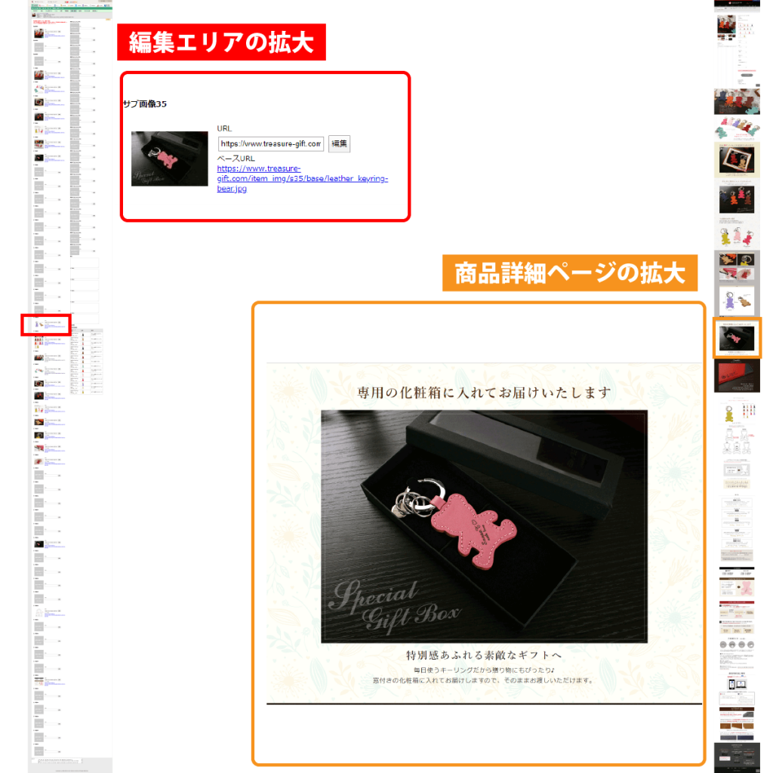Screen dimensions: 773x773
Task: Click the 編集 button beside the URL field
Action: [x=339, y=143]
